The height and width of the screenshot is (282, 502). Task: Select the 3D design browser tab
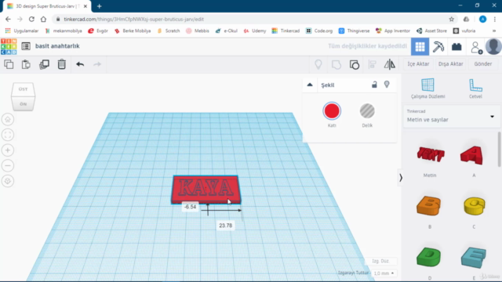click(47, 6)
